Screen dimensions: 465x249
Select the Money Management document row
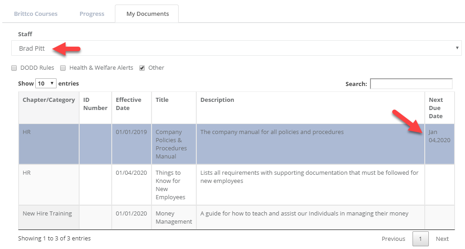click(x=174, y=217)
